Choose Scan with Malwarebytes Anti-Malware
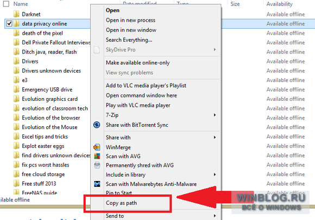This screenshot has width=315, height=220. click(x=152, y=184)
